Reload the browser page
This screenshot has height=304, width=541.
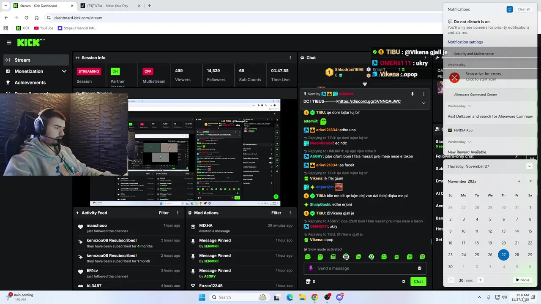pyautogui.click(x=26, y=18)
